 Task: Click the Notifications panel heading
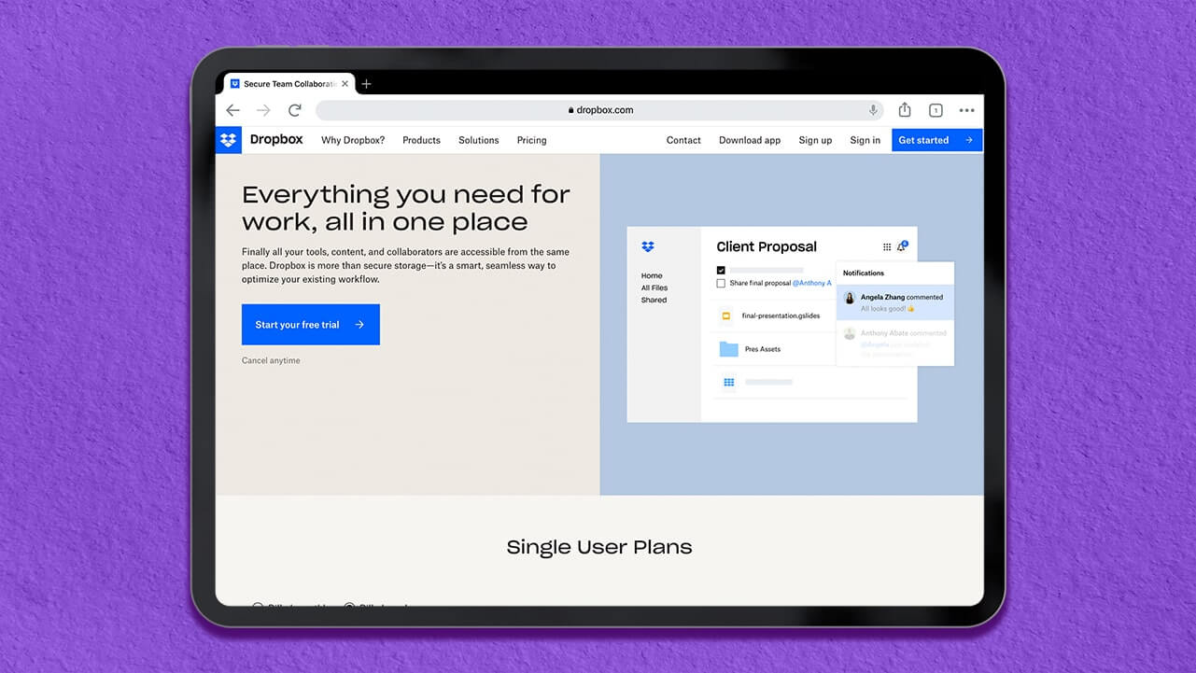[x=864, y=273]
